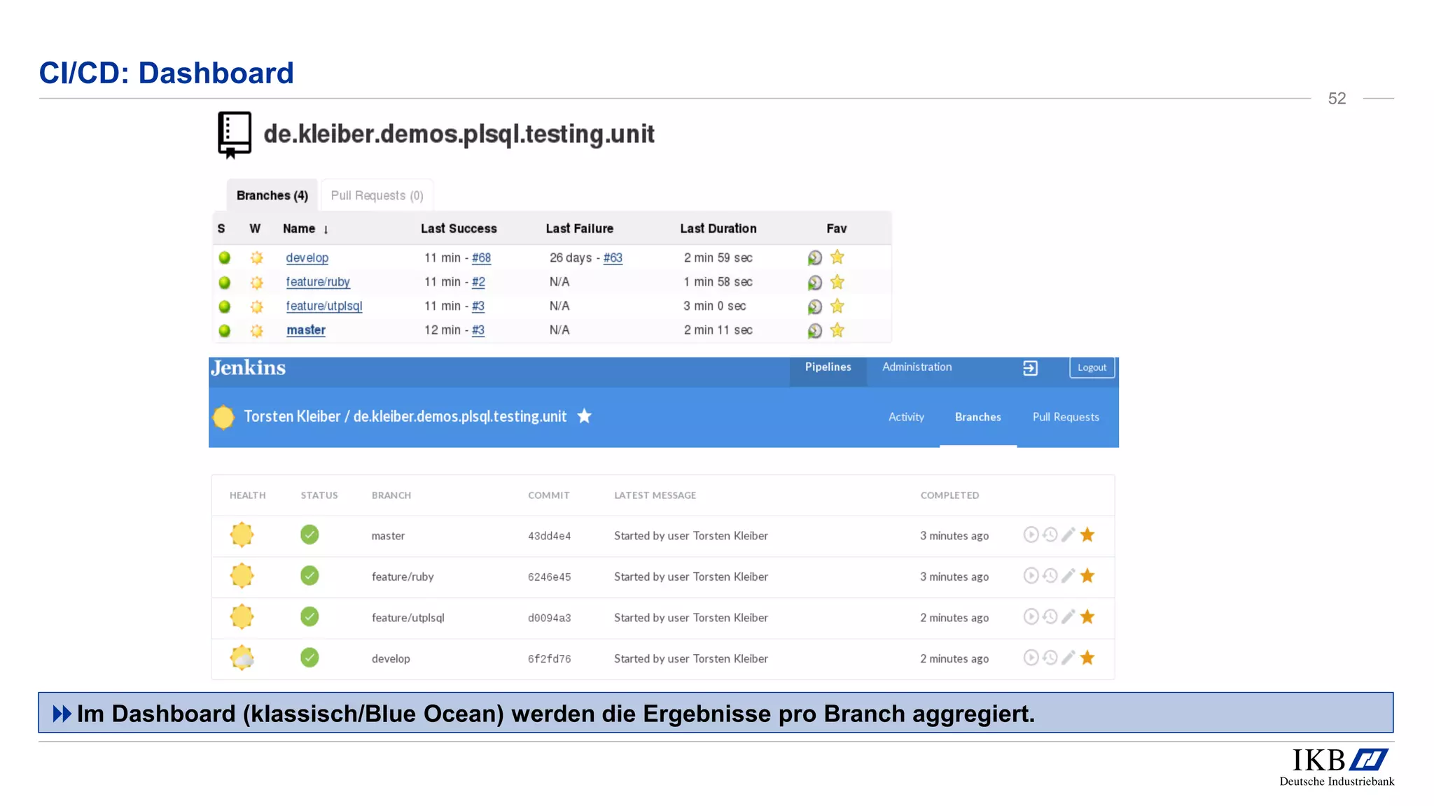Click weather sun icon in classic master row
This screenshot has width=1434, height=806.
pyautogui.click(x=257, y=330)
